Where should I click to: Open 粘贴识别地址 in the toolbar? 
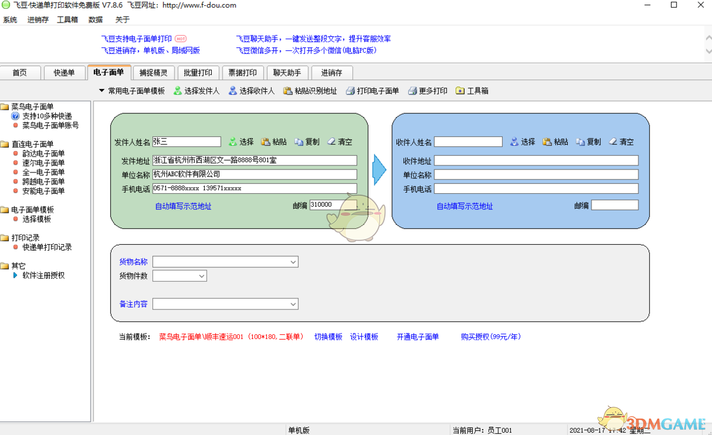tap(288, 91)
